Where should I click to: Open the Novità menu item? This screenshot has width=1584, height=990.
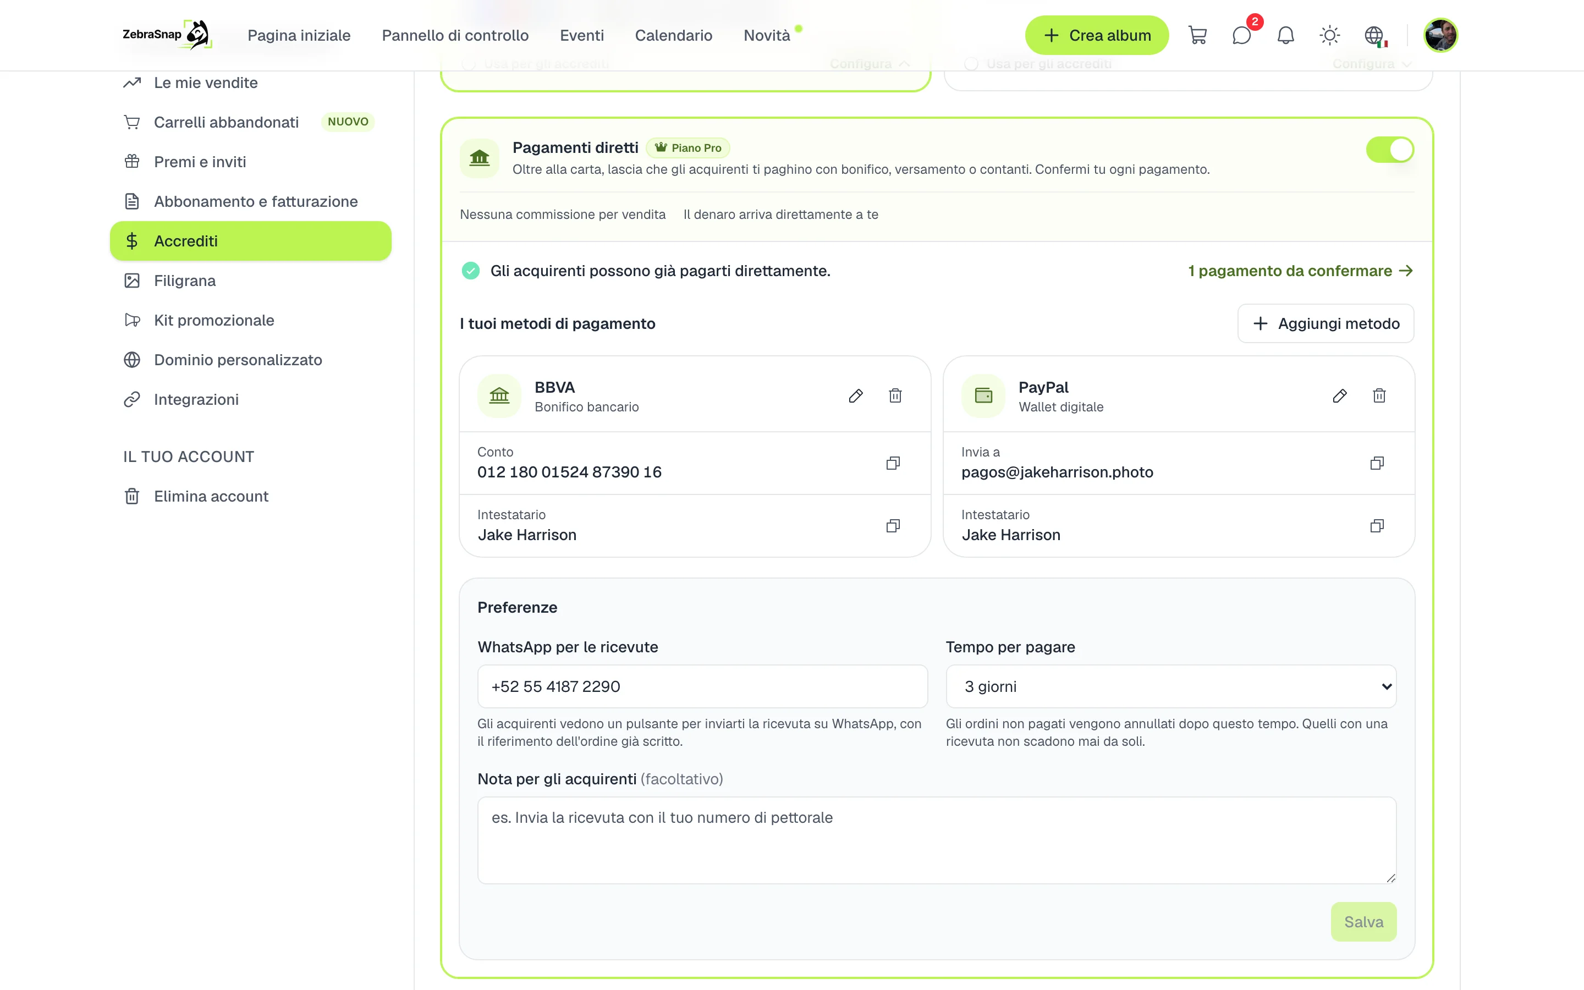pyautogui.click(x=767, y=35)
